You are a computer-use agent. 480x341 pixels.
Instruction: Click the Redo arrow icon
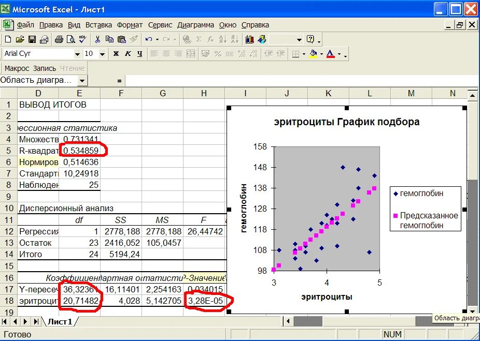166,39
